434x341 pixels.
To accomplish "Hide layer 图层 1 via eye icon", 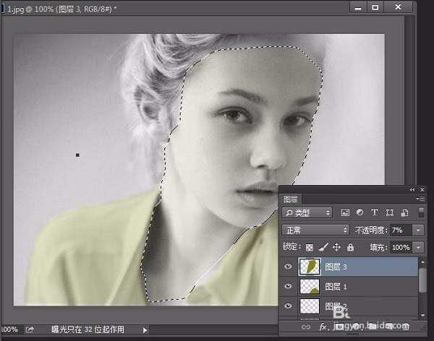I will click(289, 287).
